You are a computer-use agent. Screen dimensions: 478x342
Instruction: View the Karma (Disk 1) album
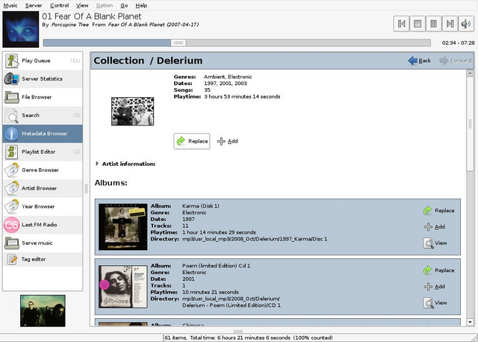click(x=435, y=243)
